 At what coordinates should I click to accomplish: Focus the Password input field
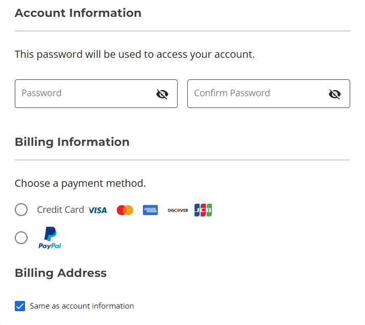[84, 93]
